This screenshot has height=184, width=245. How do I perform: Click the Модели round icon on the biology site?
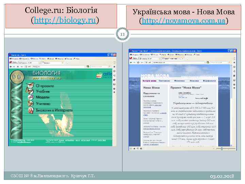click(31, 97)
